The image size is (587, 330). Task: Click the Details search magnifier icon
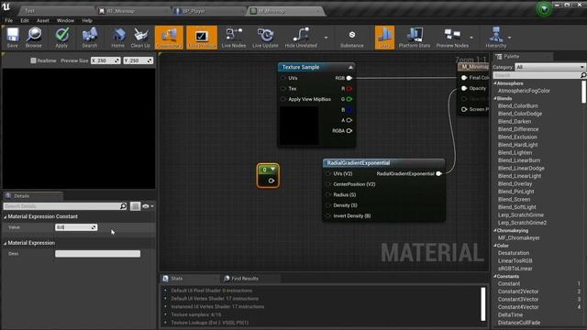pyautogui.click(x=123, y=206)
